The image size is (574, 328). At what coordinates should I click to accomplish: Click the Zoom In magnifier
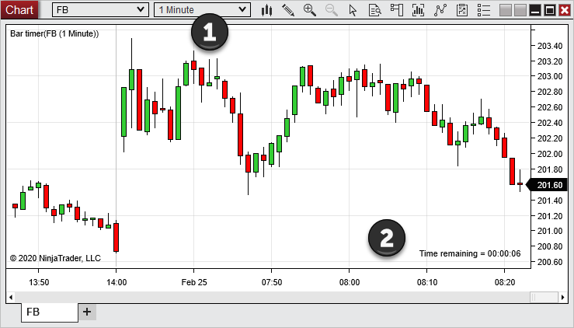[x=310, y=10]
